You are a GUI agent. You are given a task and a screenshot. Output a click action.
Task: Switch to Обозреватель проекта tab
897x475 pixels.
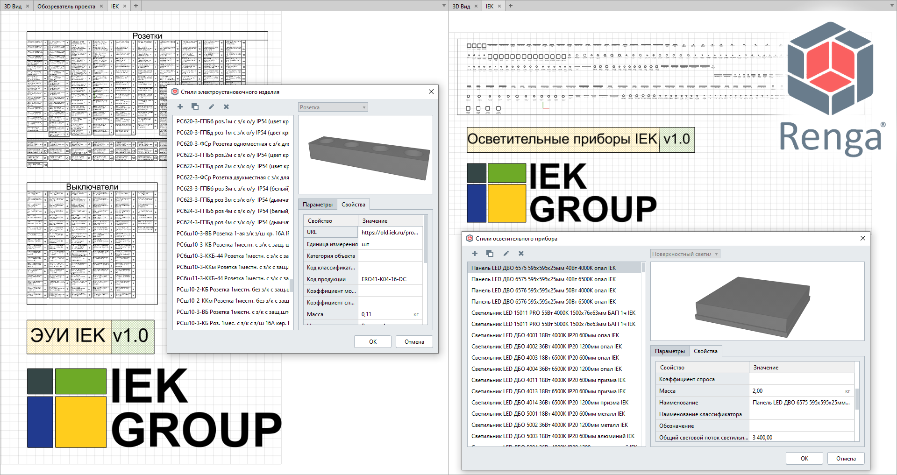pos(66,6)
